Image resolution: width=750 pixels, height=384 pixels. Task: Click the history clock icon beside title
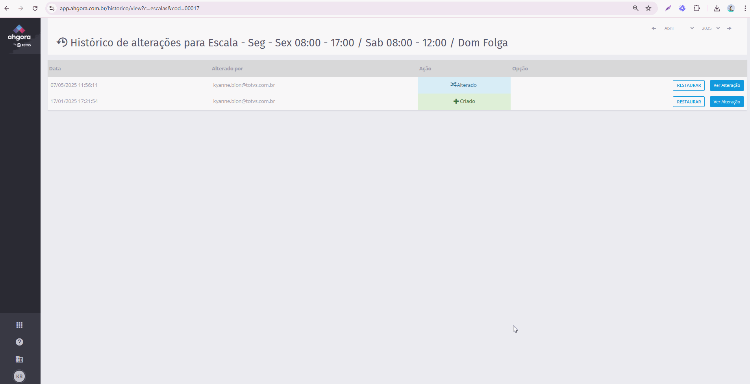pos(62,42)
